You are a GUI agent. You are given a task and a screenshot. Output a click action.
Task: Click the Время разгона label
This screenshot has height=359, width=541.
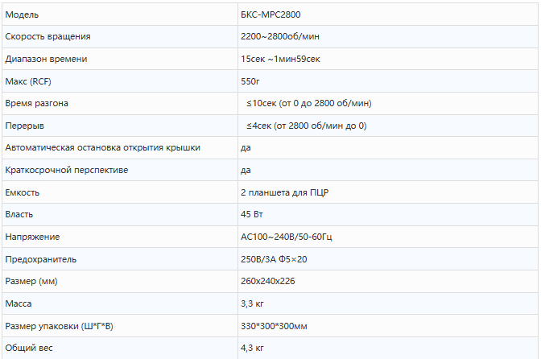click(x=36, y=104)
